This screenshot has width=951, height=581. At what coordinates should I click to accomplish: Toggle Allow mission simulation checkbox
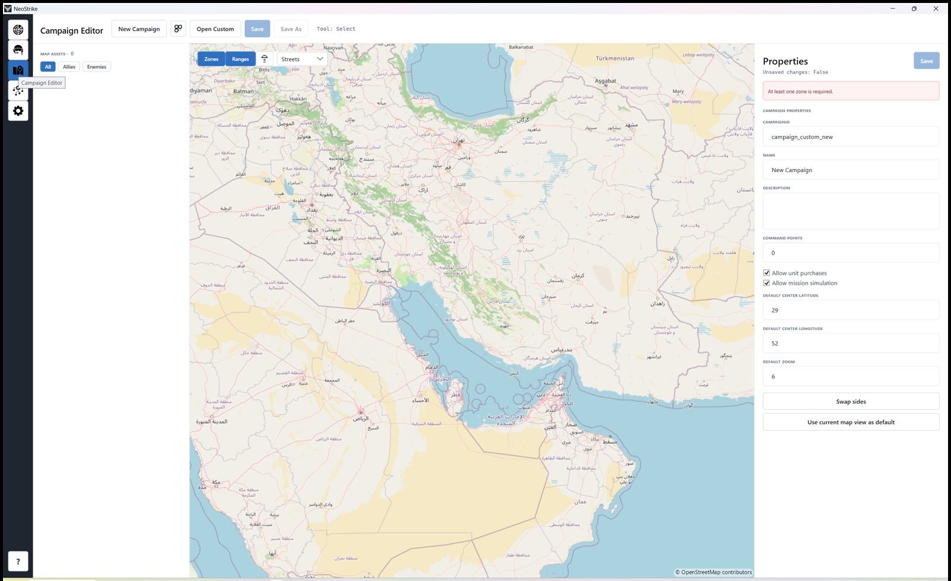[767, 283]
